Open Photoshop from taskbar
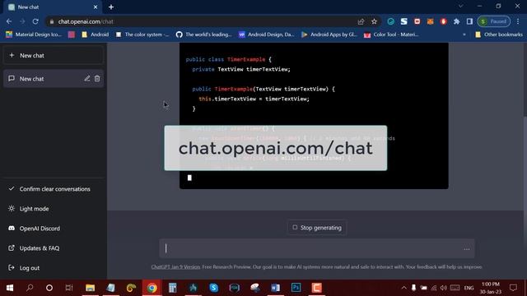Image resolution: width=527 pixels, height=296 pixels. click(x=296, y=288)
